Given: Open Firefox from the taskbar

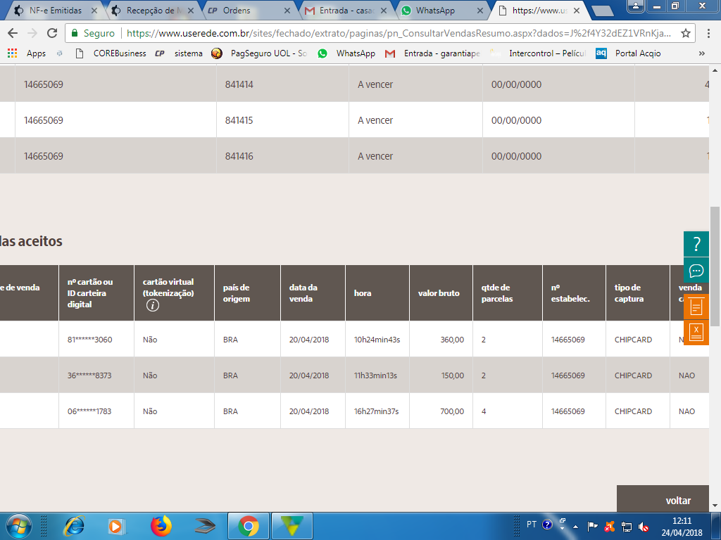Looking at the screenshot, I should point(161,525).
